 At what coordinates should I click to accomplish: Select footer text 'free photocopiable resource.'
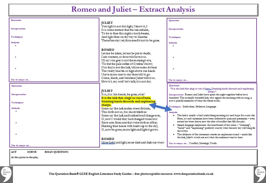coord(154,174)
